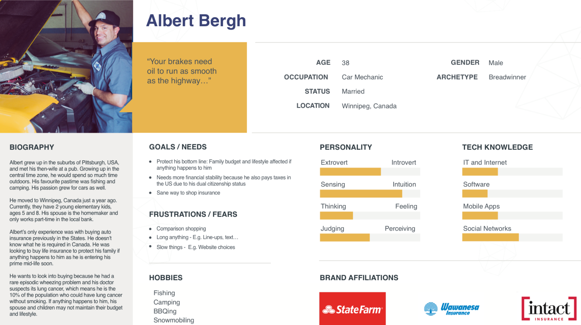Click the Wawanesa Insurance logo
The height and width of the screenshot is (325, 581).
452,308
